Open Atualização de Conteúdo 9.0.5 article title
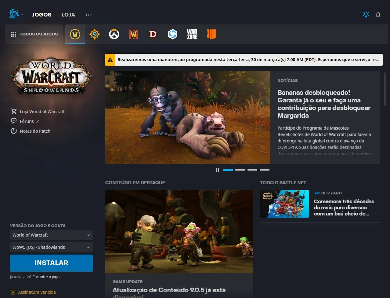This screenshot has width=390, height=298. pyautogui.click(x=169, y=293)
